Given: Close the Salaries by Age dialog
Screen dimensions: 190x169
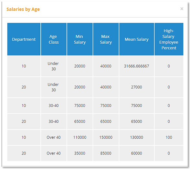Looking at the screenshot, I should click(x=182, y=9).
